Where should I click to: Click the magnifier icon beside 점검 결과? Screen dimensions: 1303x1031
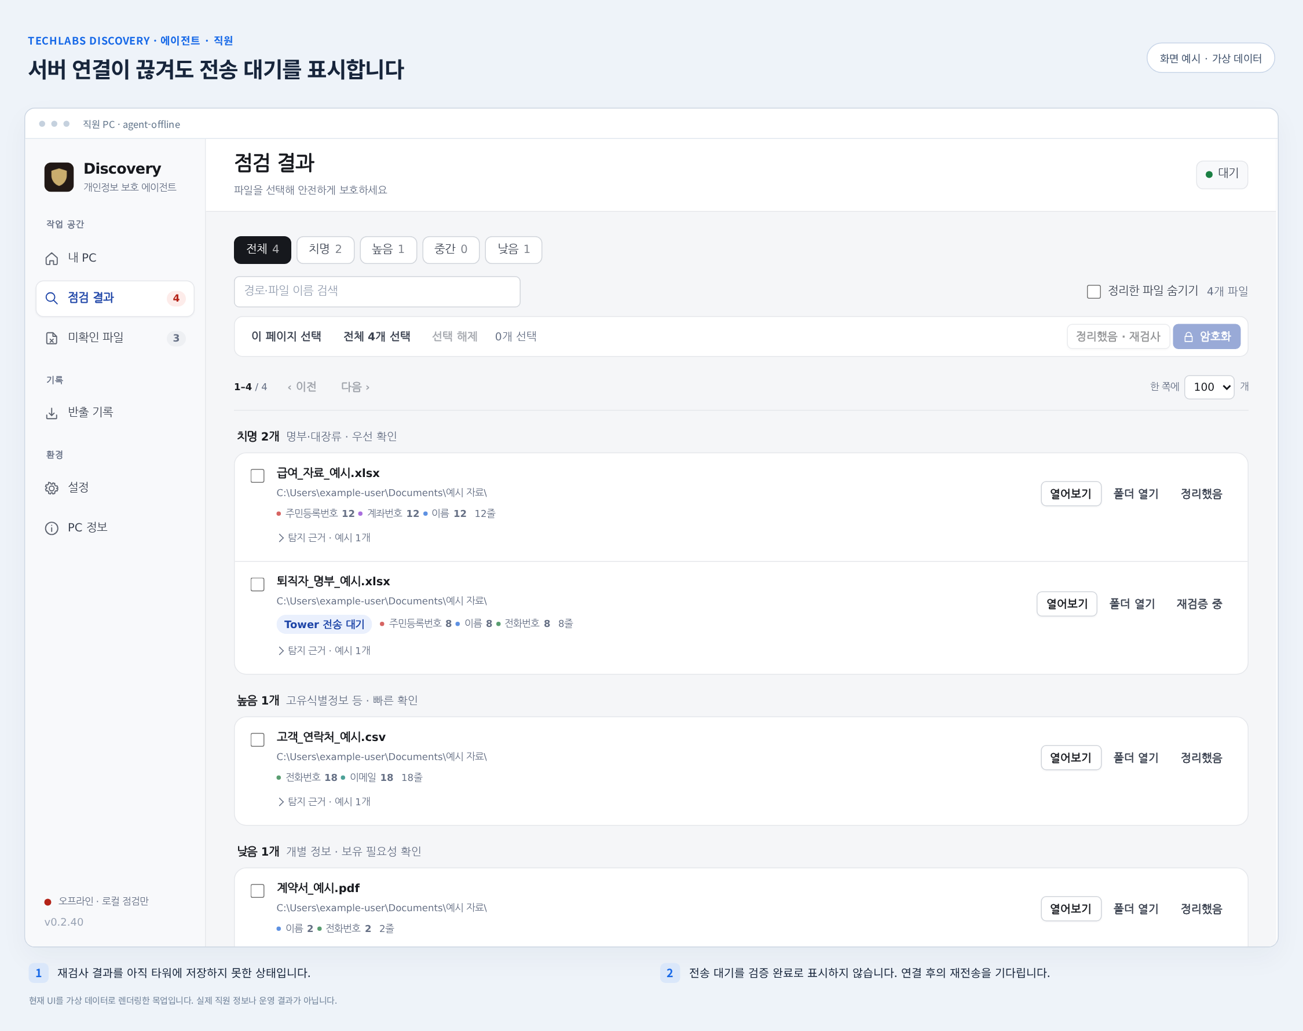[x=52, y=298]
